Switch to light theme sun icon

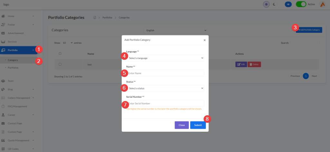(x=266, y=4)
